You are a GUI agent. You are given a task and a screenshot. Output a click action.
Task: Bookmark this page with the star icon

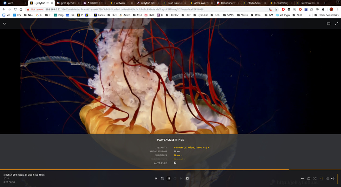276,9
